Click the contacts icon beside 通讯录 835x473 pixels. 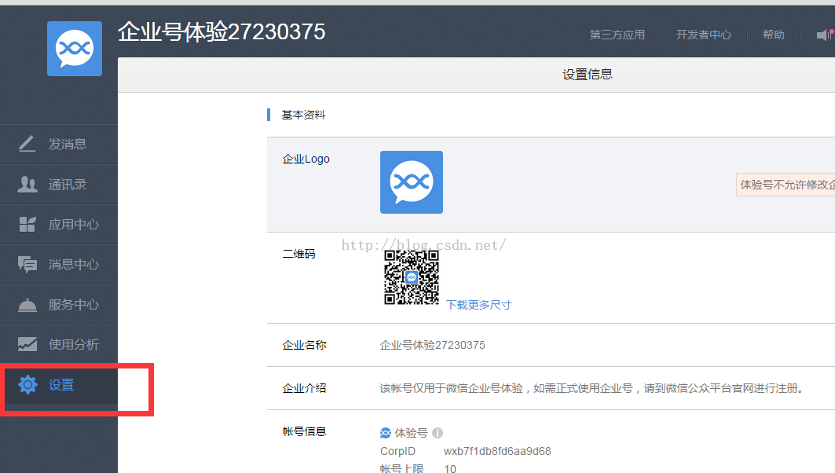coord(27,185)
